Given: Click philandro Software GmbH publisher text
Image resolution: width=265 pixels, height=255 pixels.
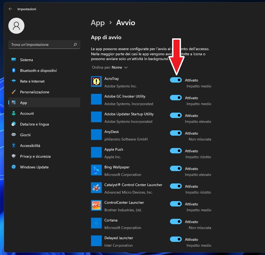Looking at the screenshot, I should (x=126, y=139).
